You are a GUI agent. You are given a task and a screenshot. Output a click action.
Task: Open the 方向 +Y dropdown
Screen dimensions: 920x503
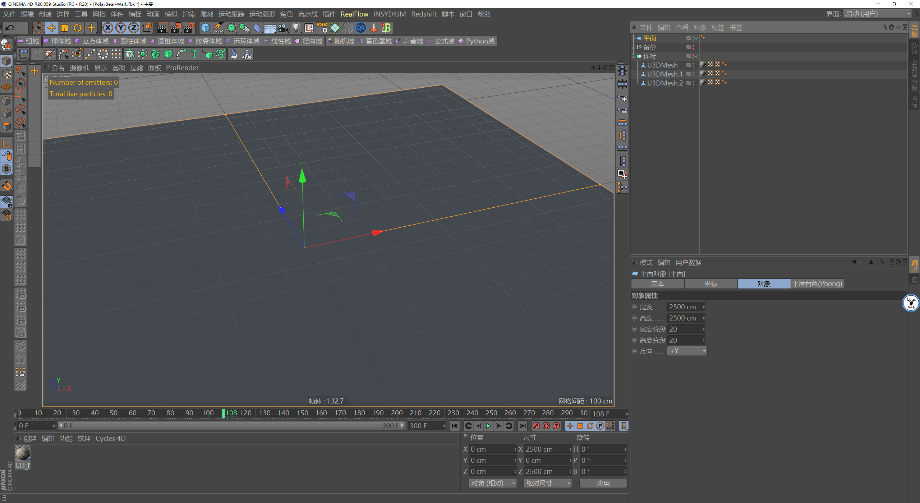pos(687,351)
